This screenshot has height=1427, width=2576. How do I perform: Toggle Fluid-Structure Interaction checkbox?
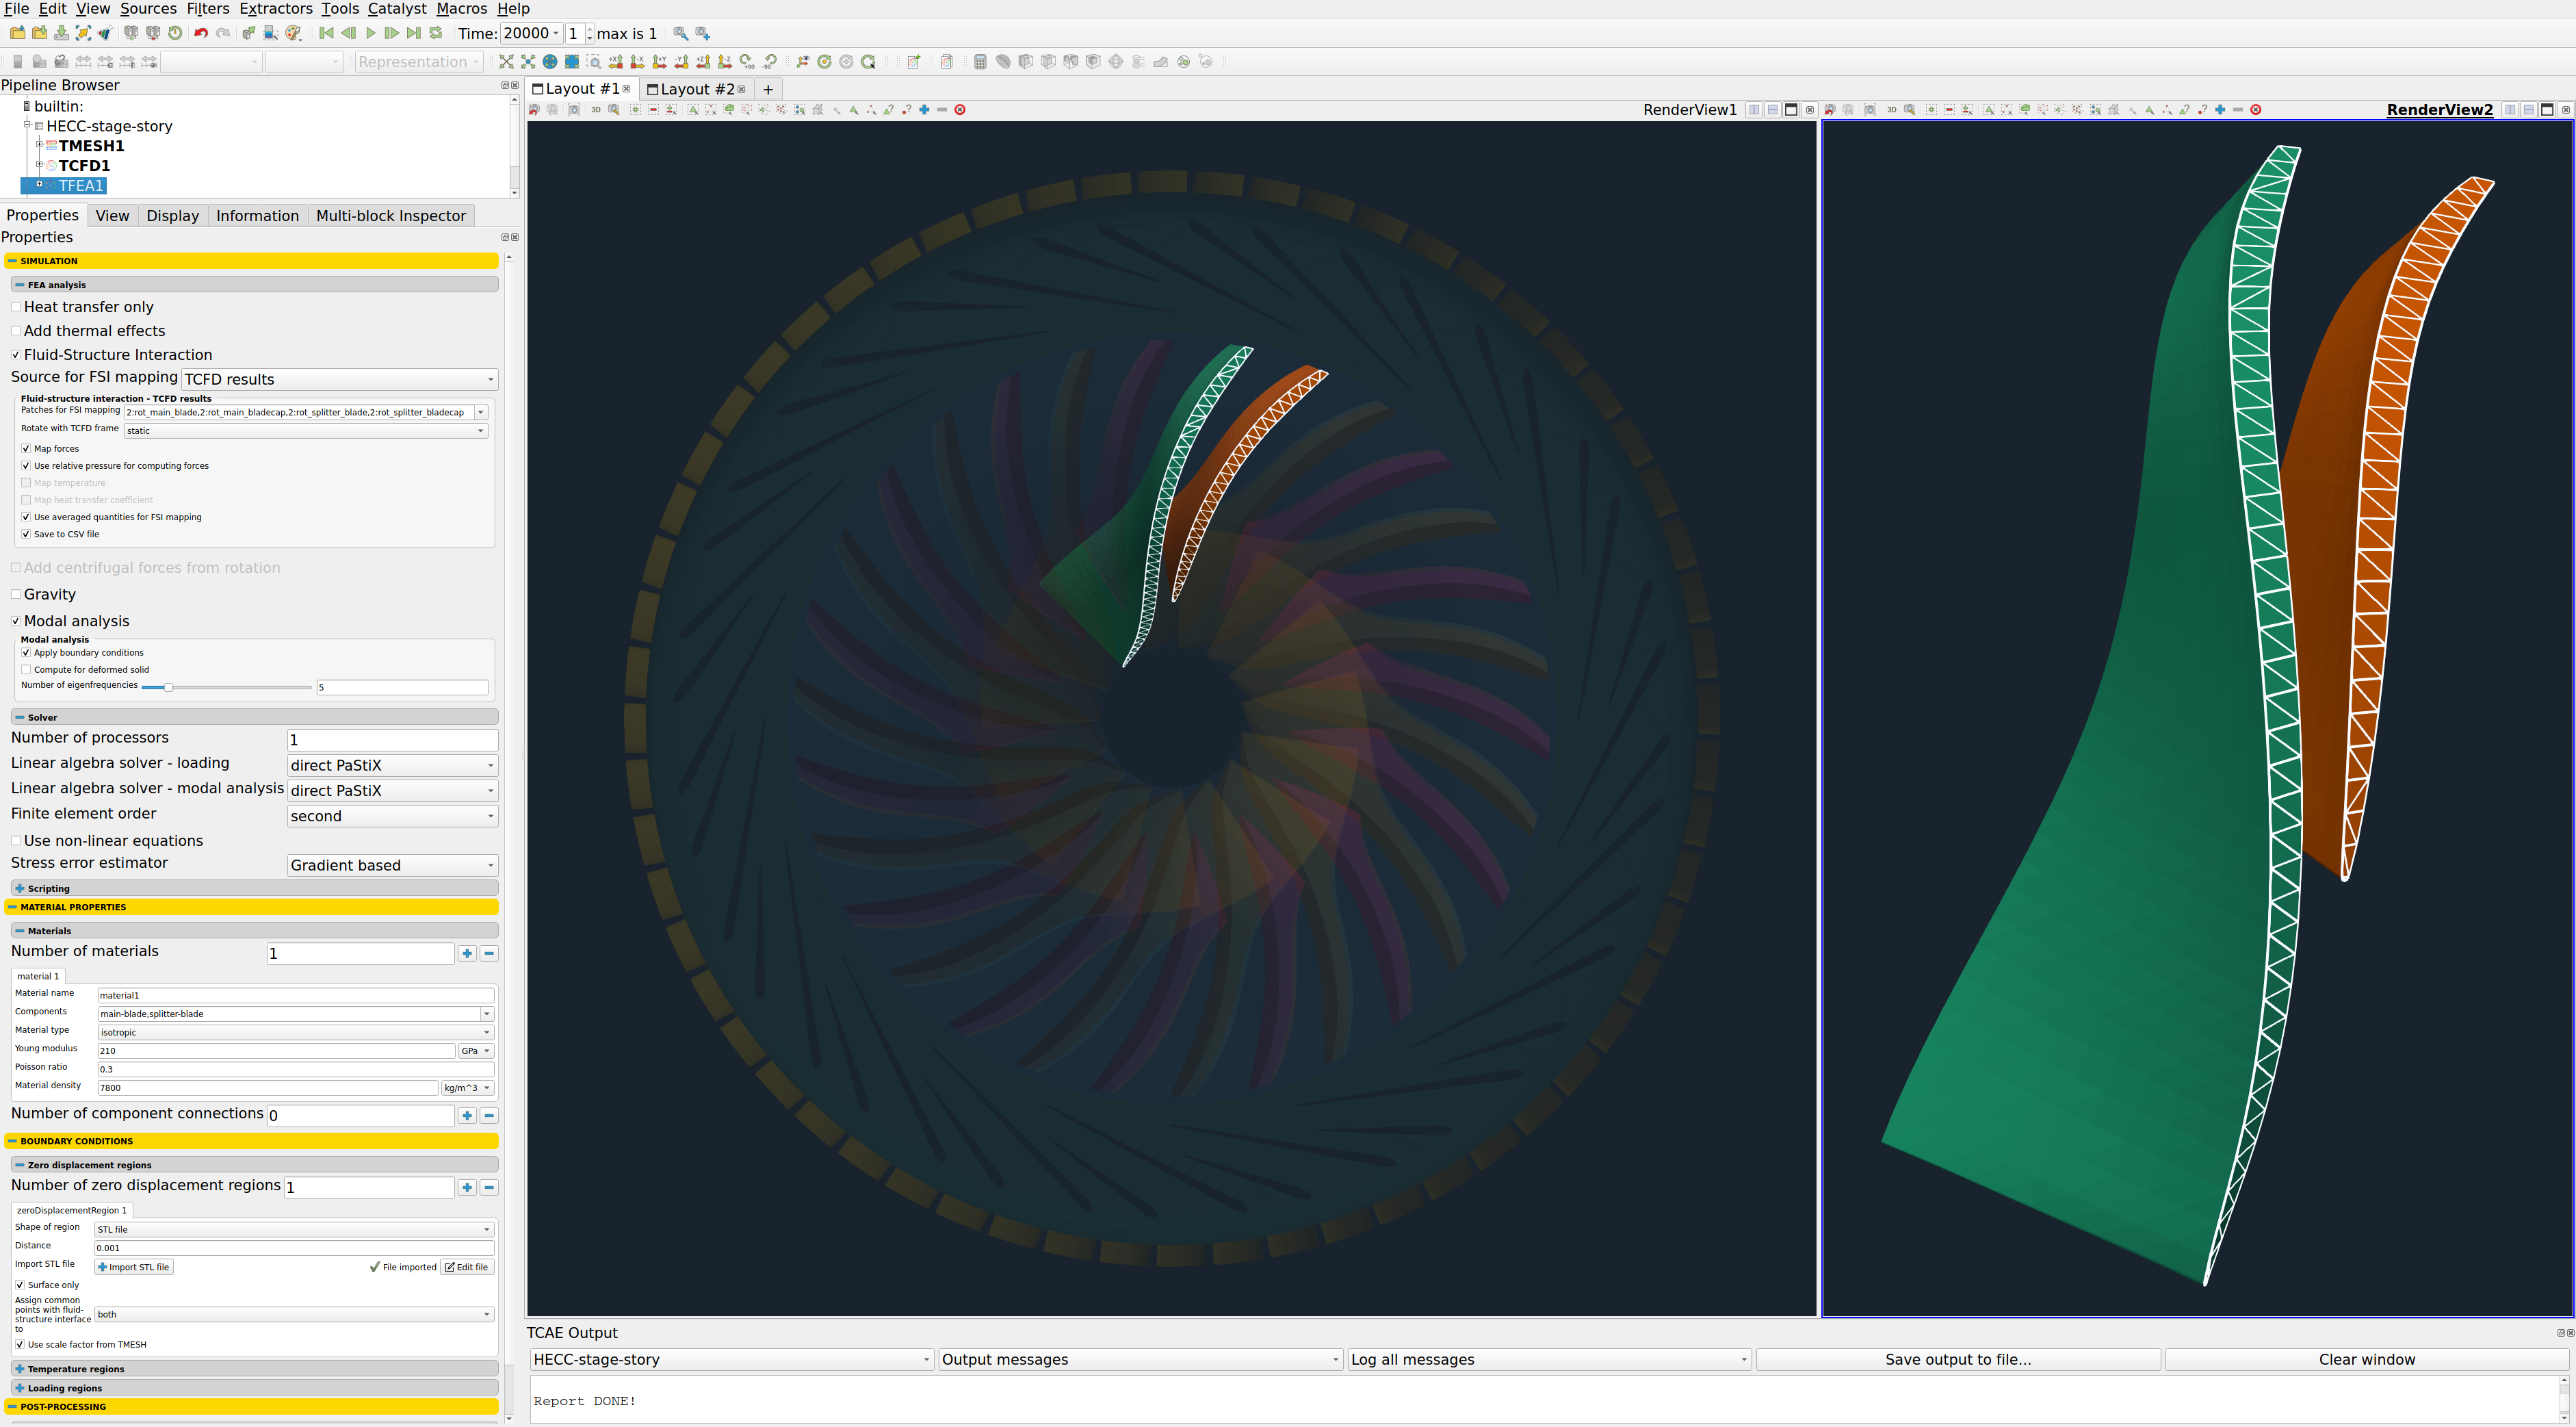pyautogui.click(x=16, y=355)
